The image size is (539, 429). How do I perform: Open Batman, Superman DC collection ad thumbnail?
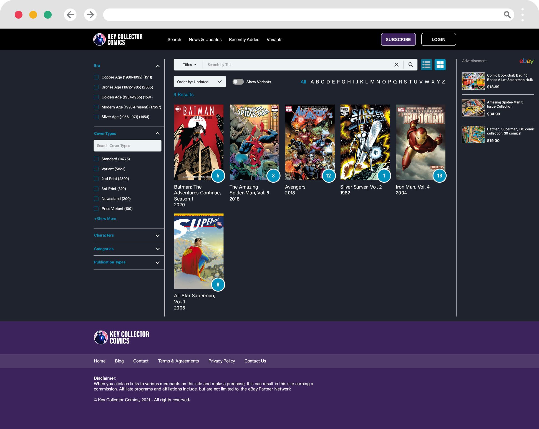pyautogui.click(x=473, y=135)
